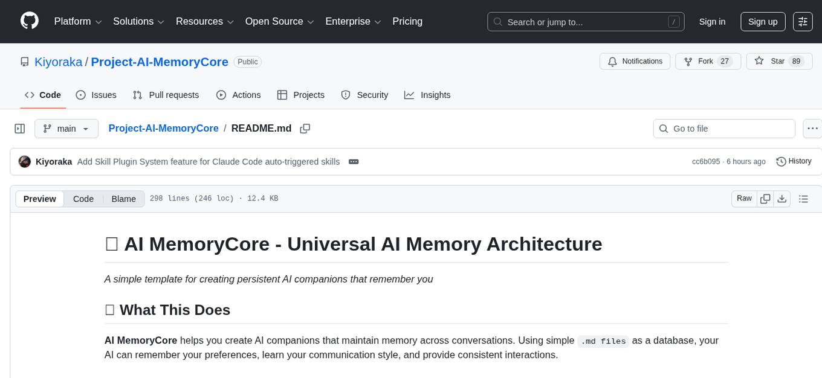The height and width of the screenshot is (378, 822).
Task: Click the command palette slash icon in search
Action: (x=673, y=21)
